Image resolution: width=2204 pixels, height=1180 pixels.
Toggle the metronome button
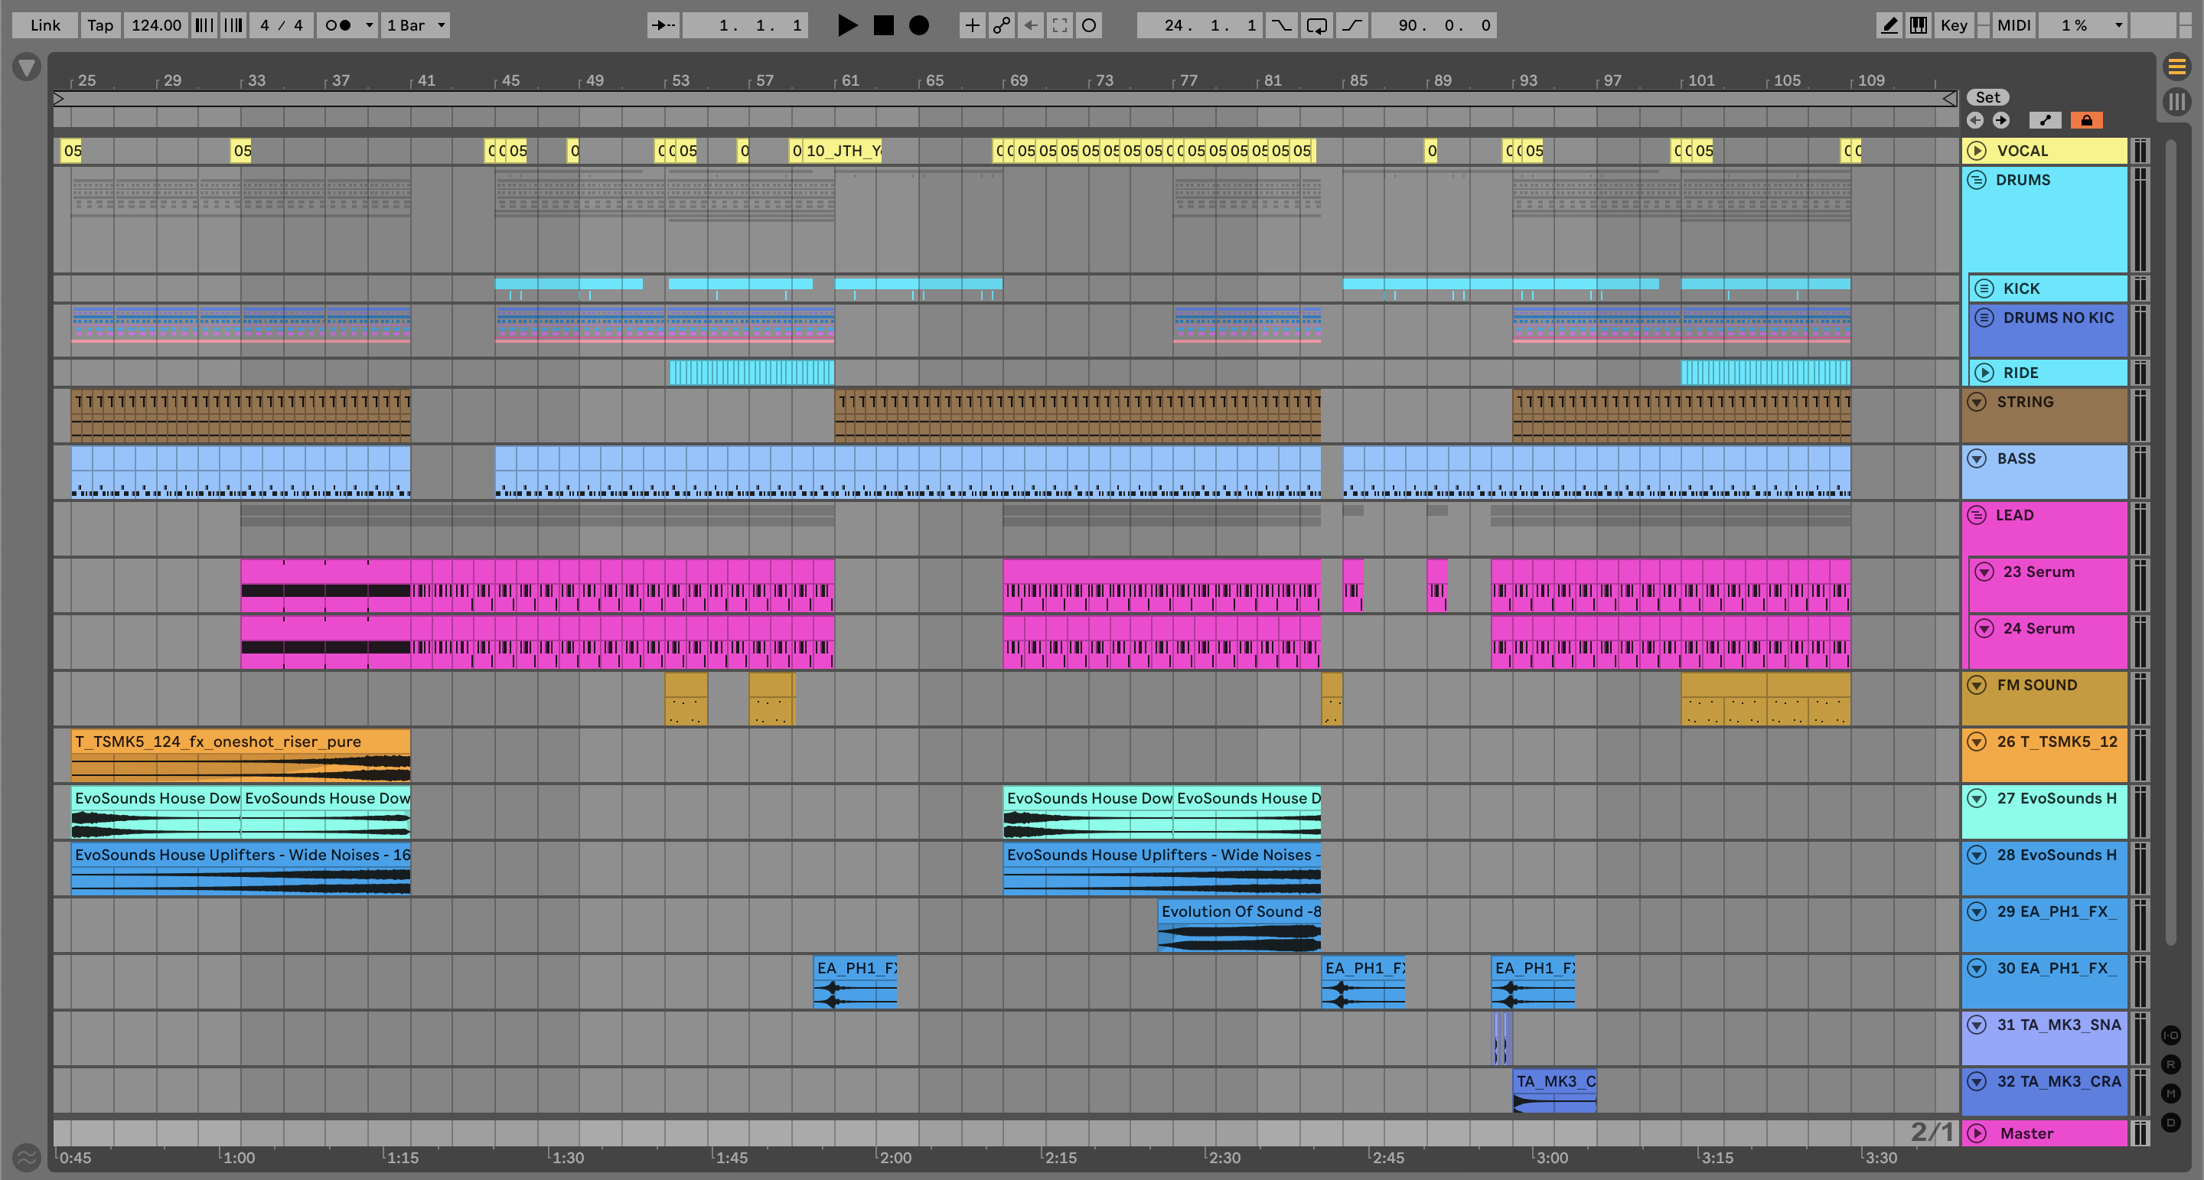point(338,24)
